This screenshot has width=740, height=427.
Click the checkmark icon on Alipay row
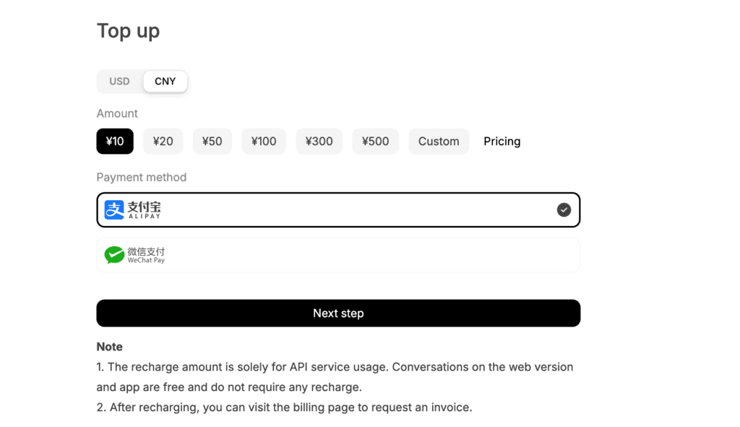coord(564,210)
